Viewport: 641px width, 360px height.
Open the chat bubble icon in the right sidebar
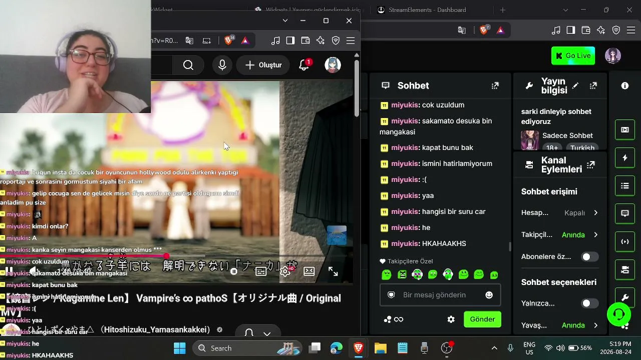click(625, 213)
